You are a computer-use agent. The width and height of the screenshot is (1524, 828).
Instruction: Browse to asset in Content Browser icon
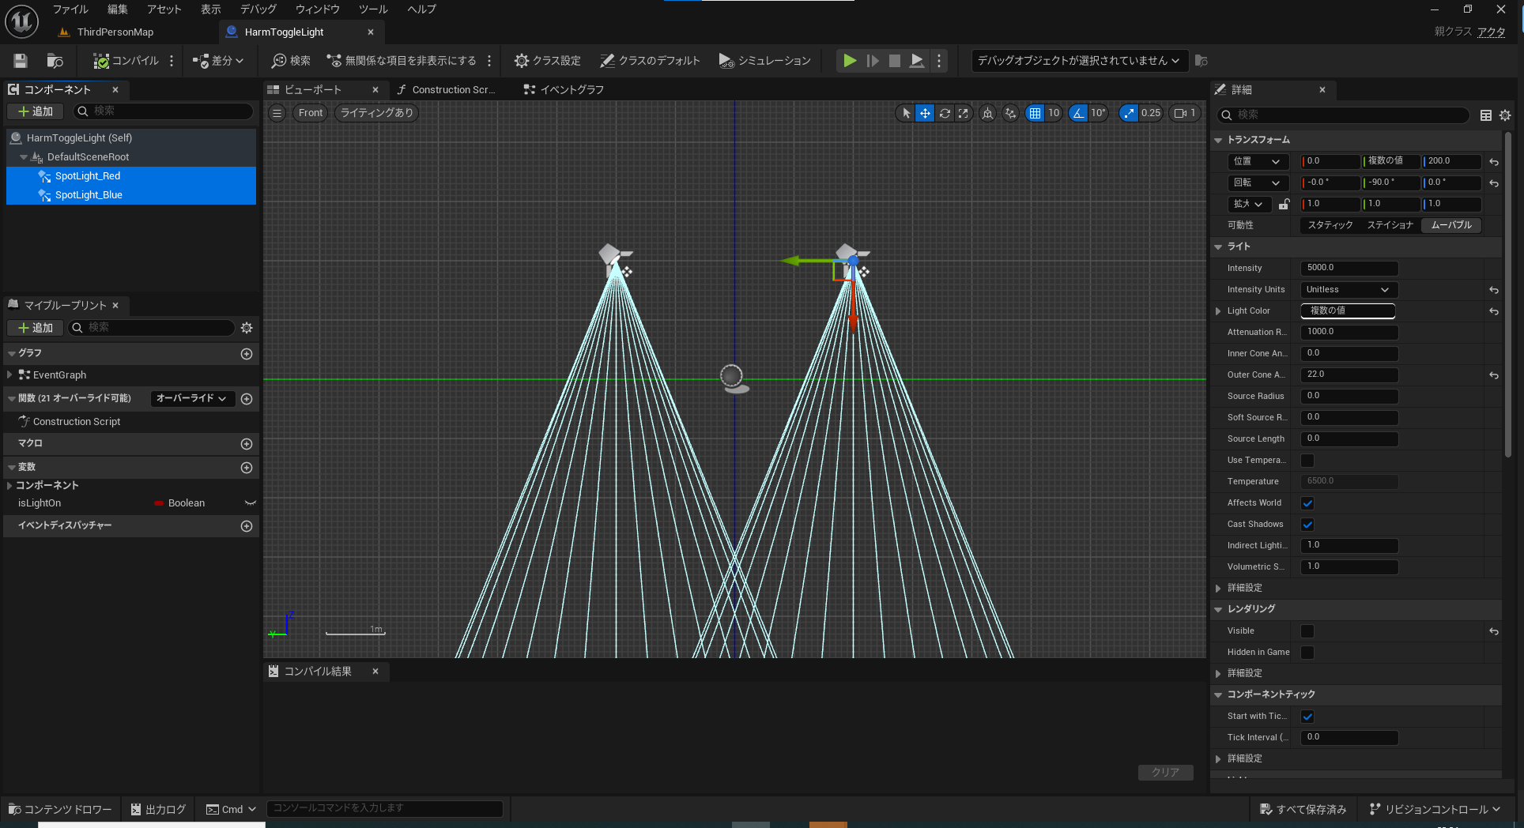point(55,61)
